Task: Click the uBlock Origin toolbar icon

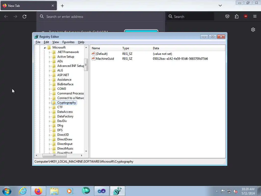Action: tap(245, 16)
